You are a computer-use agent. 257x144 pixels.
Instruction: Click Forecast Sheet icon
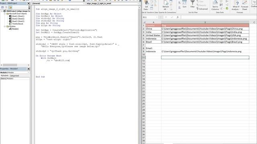245,5
